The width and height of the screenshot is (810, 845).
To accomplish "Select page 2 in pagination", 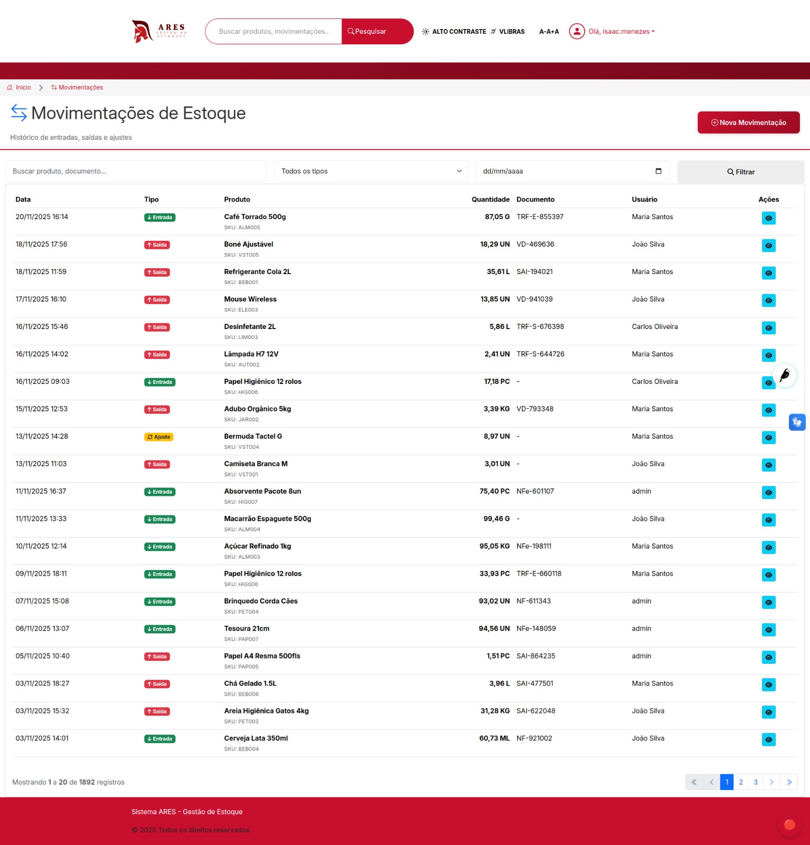I will pos(741,782).
